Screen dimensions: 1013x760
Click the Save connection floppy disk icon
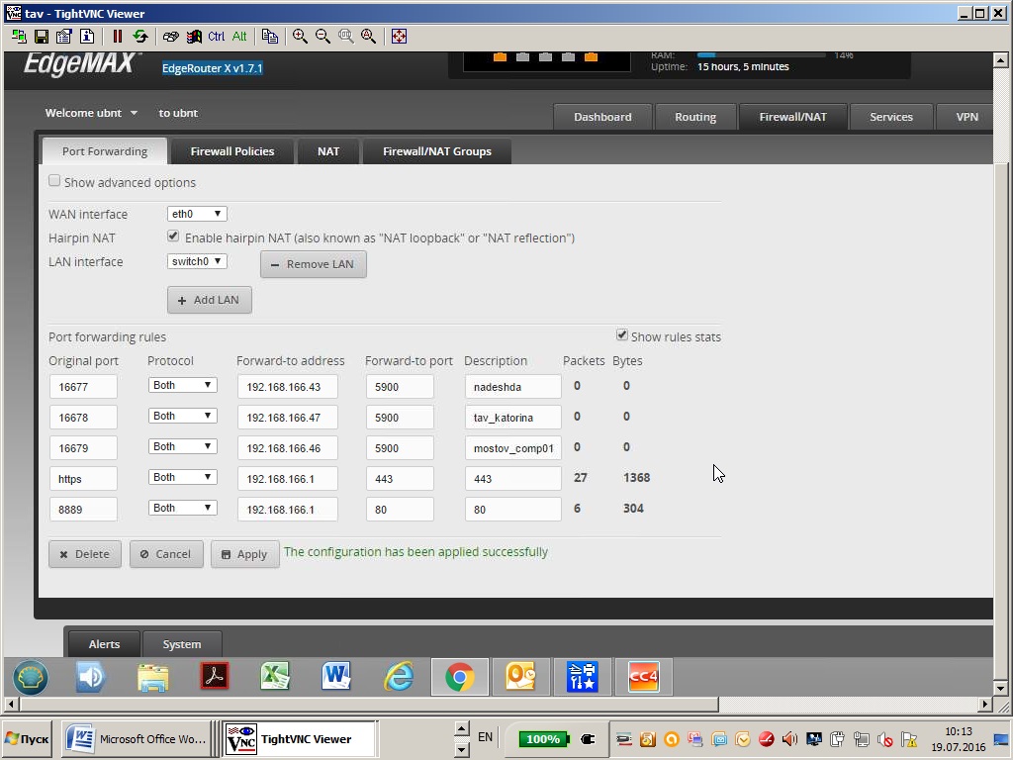pyautogui.click(x=42, y=37)
